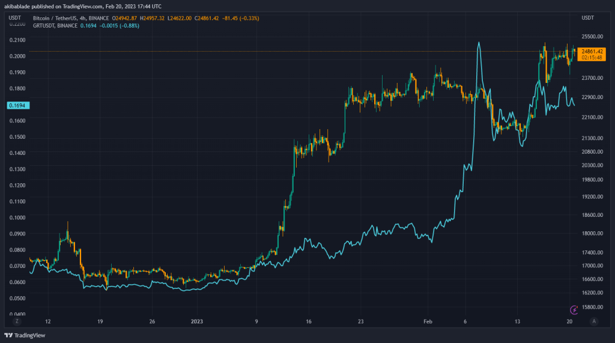The image size is (615, 343).
Task: Click the 23 date label on axis
Action: (x=360, y=321)
